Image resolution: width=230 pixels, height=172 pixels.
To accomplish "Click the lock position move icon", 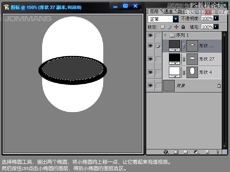I will [x=176, y=27].
